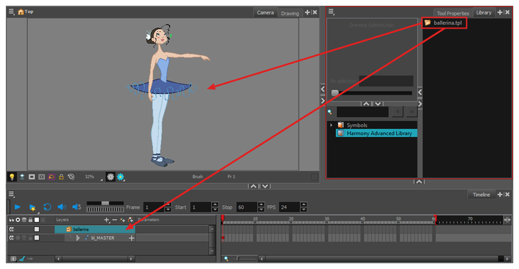Click the Add Layer plus icon
This screenshot has width=519, height=269.
tap(107, 220)
